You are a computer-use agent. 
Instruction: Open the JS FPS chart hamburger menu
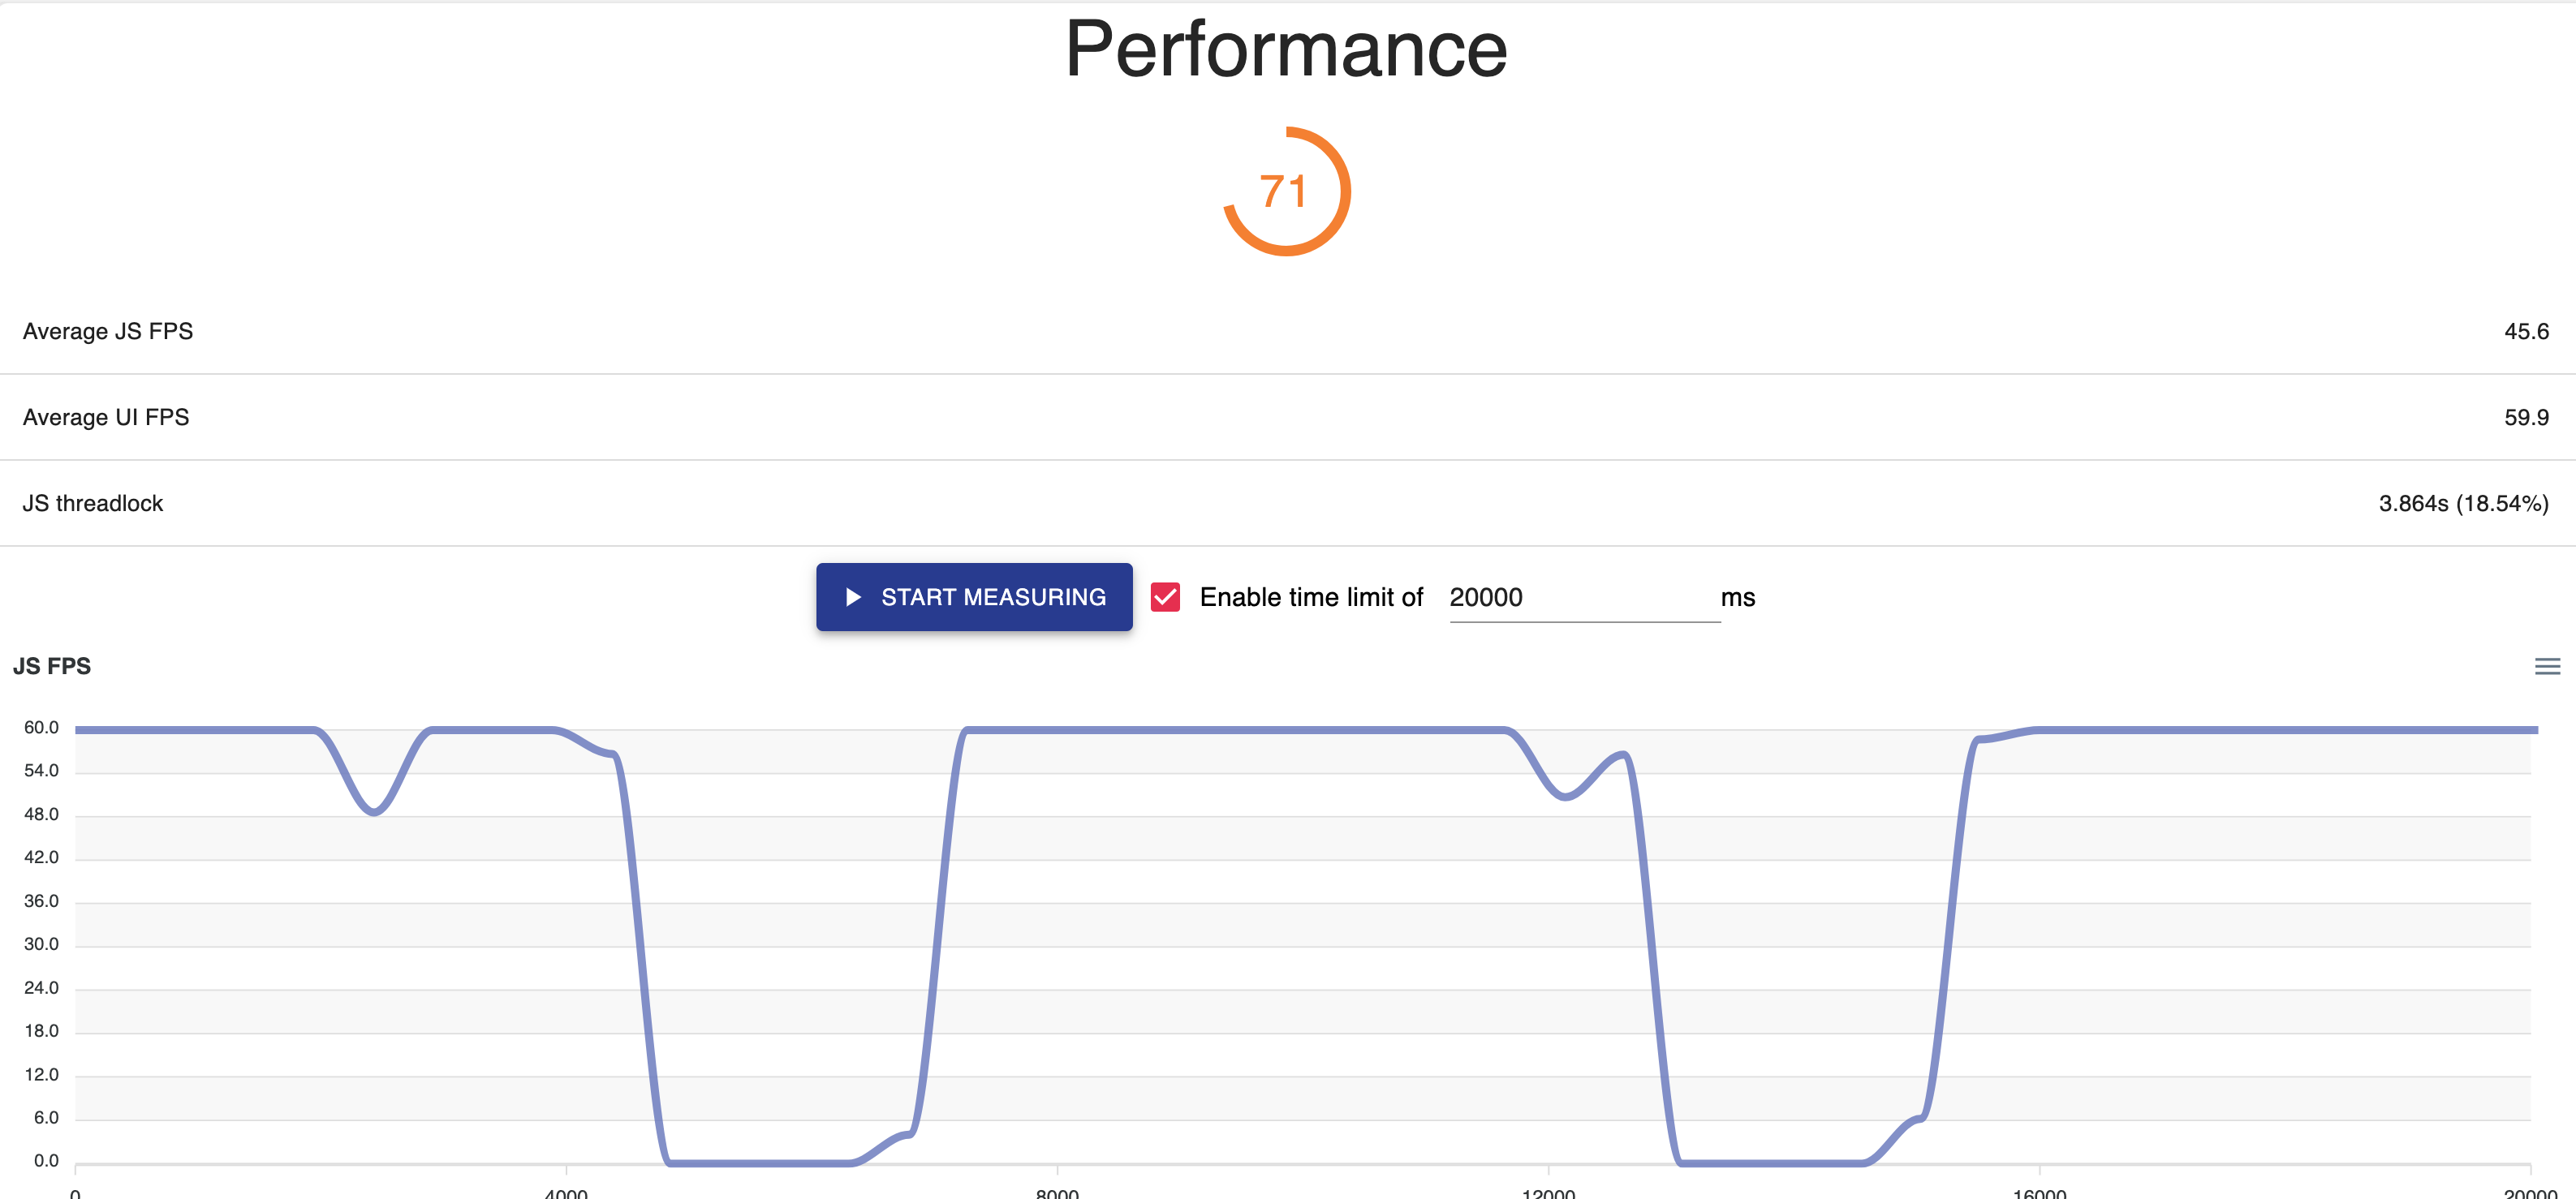point(2547,667)
